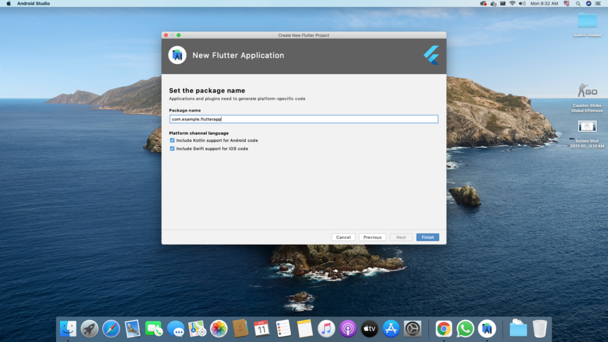Uncheck Include Swift support for iOS code
The image size is (608, 342).
[172, 148]
